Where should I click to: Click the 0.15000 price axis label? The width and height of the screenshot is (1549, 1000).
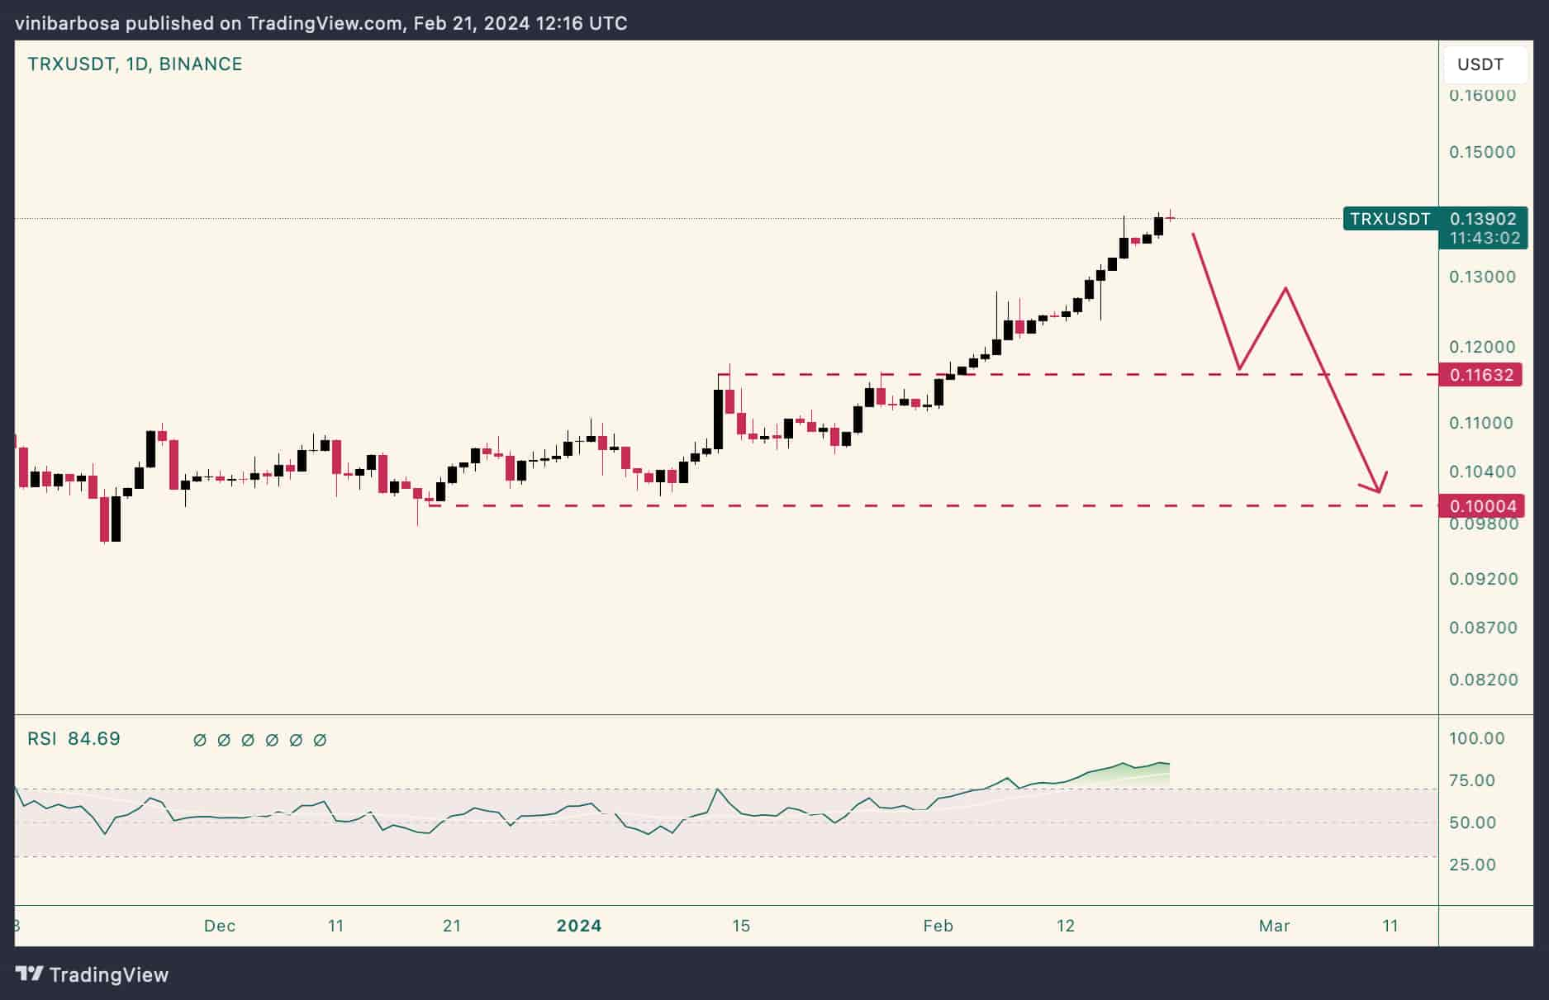tap(1483, 152)
